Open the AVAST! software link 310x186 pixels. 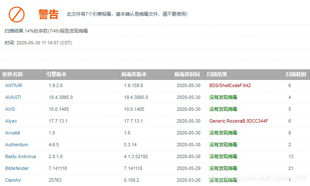pos(13,97)
